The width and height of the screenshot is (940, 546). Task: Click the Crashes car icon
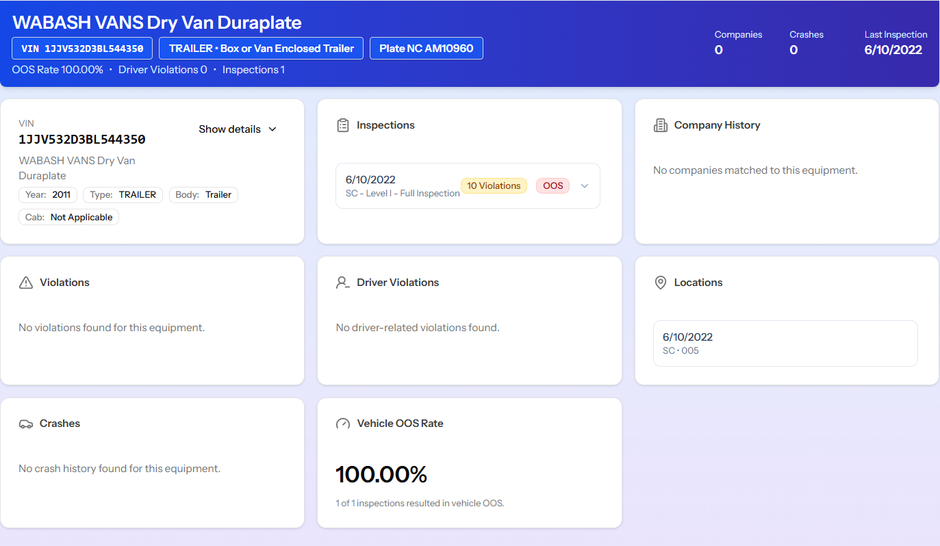click(x=26, y=424)
